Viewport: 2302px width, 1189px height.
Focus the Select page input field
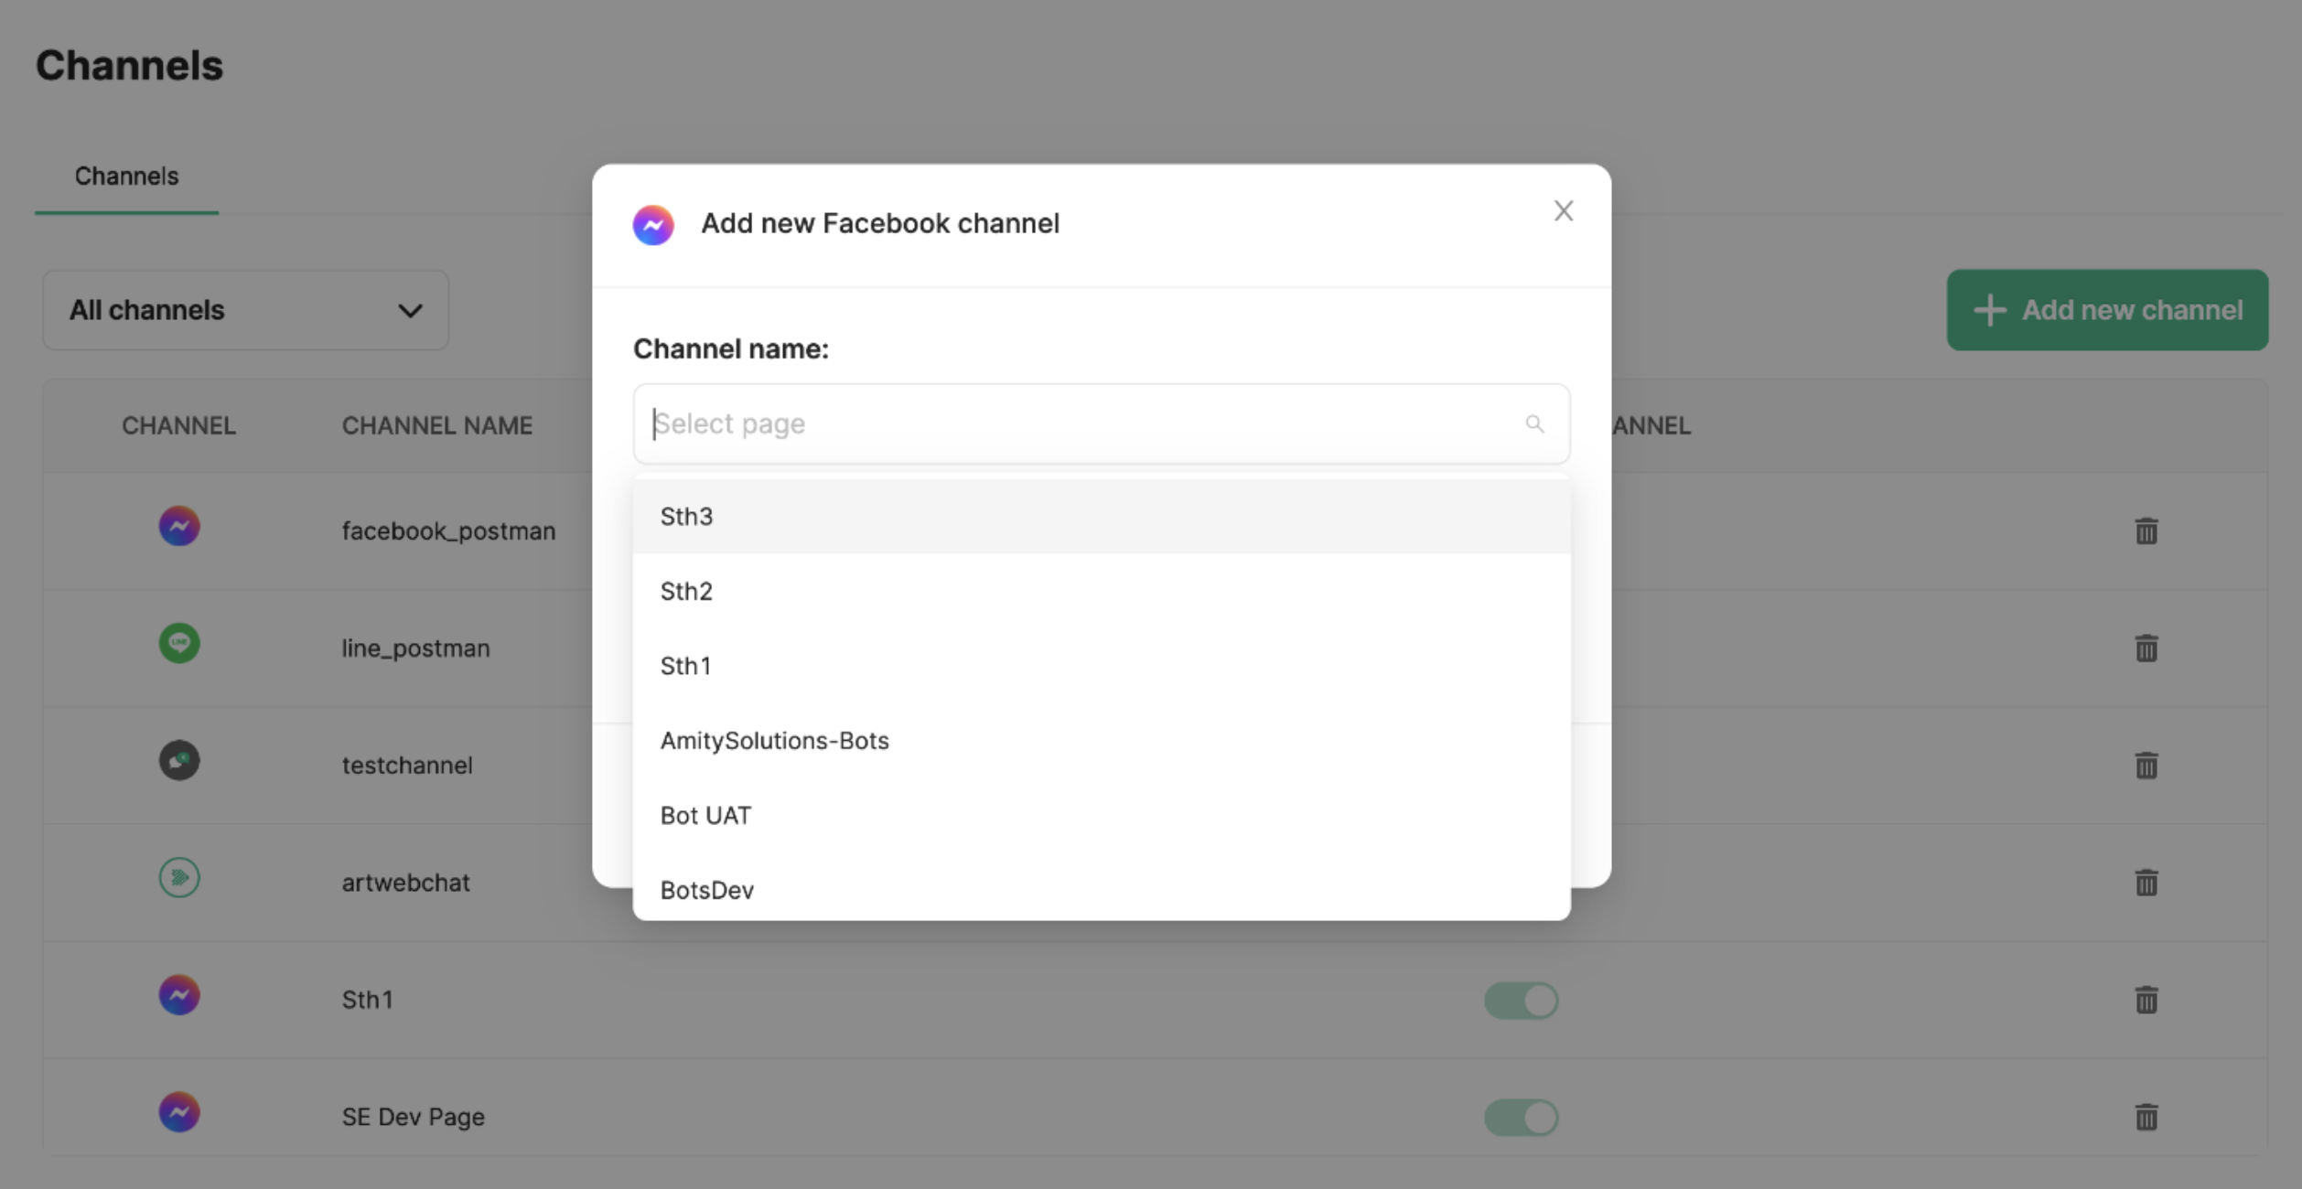click(x=1080, y=423)
